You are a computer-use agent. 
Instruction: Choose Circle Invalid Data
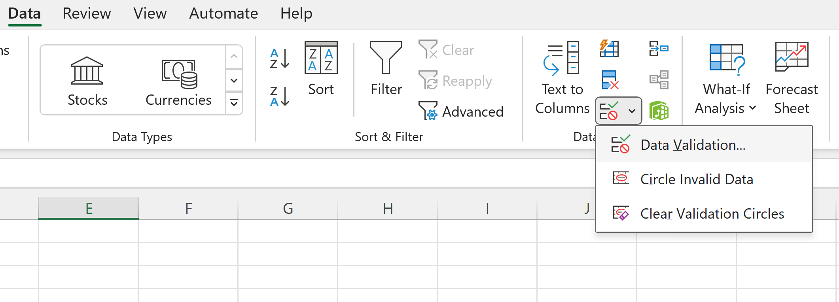coord(704,179)
